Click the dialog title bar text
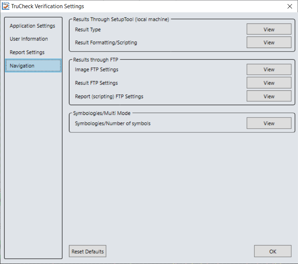 tap(48, 6)
